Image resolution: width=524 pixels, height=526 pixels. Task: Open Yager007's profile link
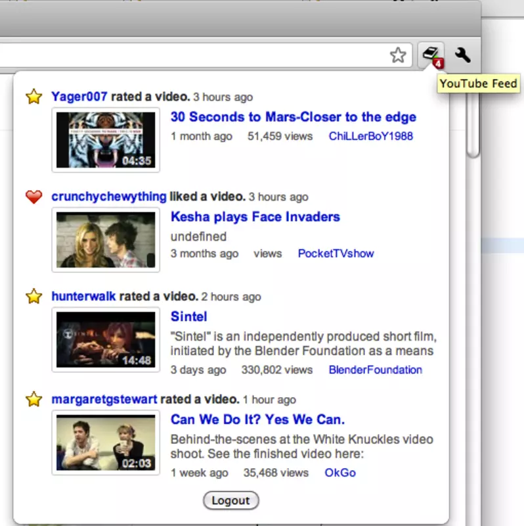(79, 97)
